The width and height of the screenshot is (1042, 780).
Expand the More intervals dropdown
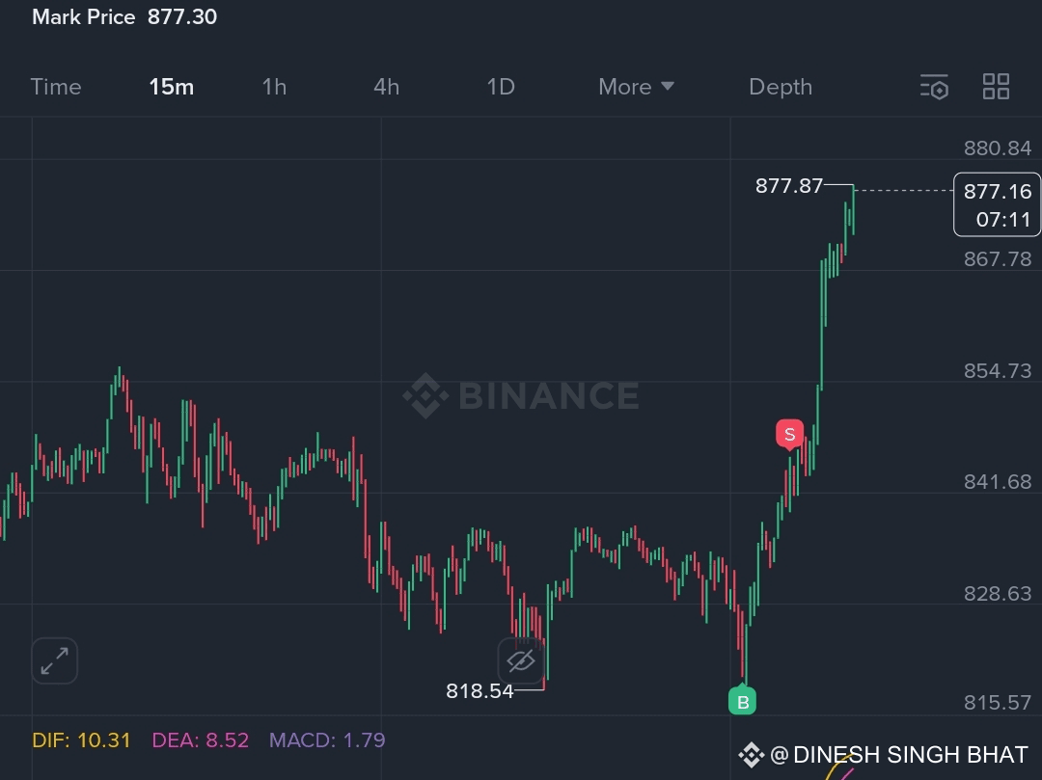636,87
